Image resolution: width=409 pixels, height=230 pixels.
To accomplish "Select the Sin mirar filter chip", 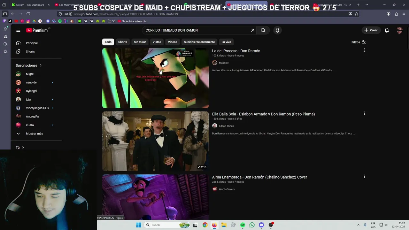I will 140,42.
